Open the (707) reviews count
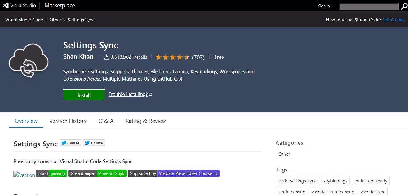 click(198, 57)
